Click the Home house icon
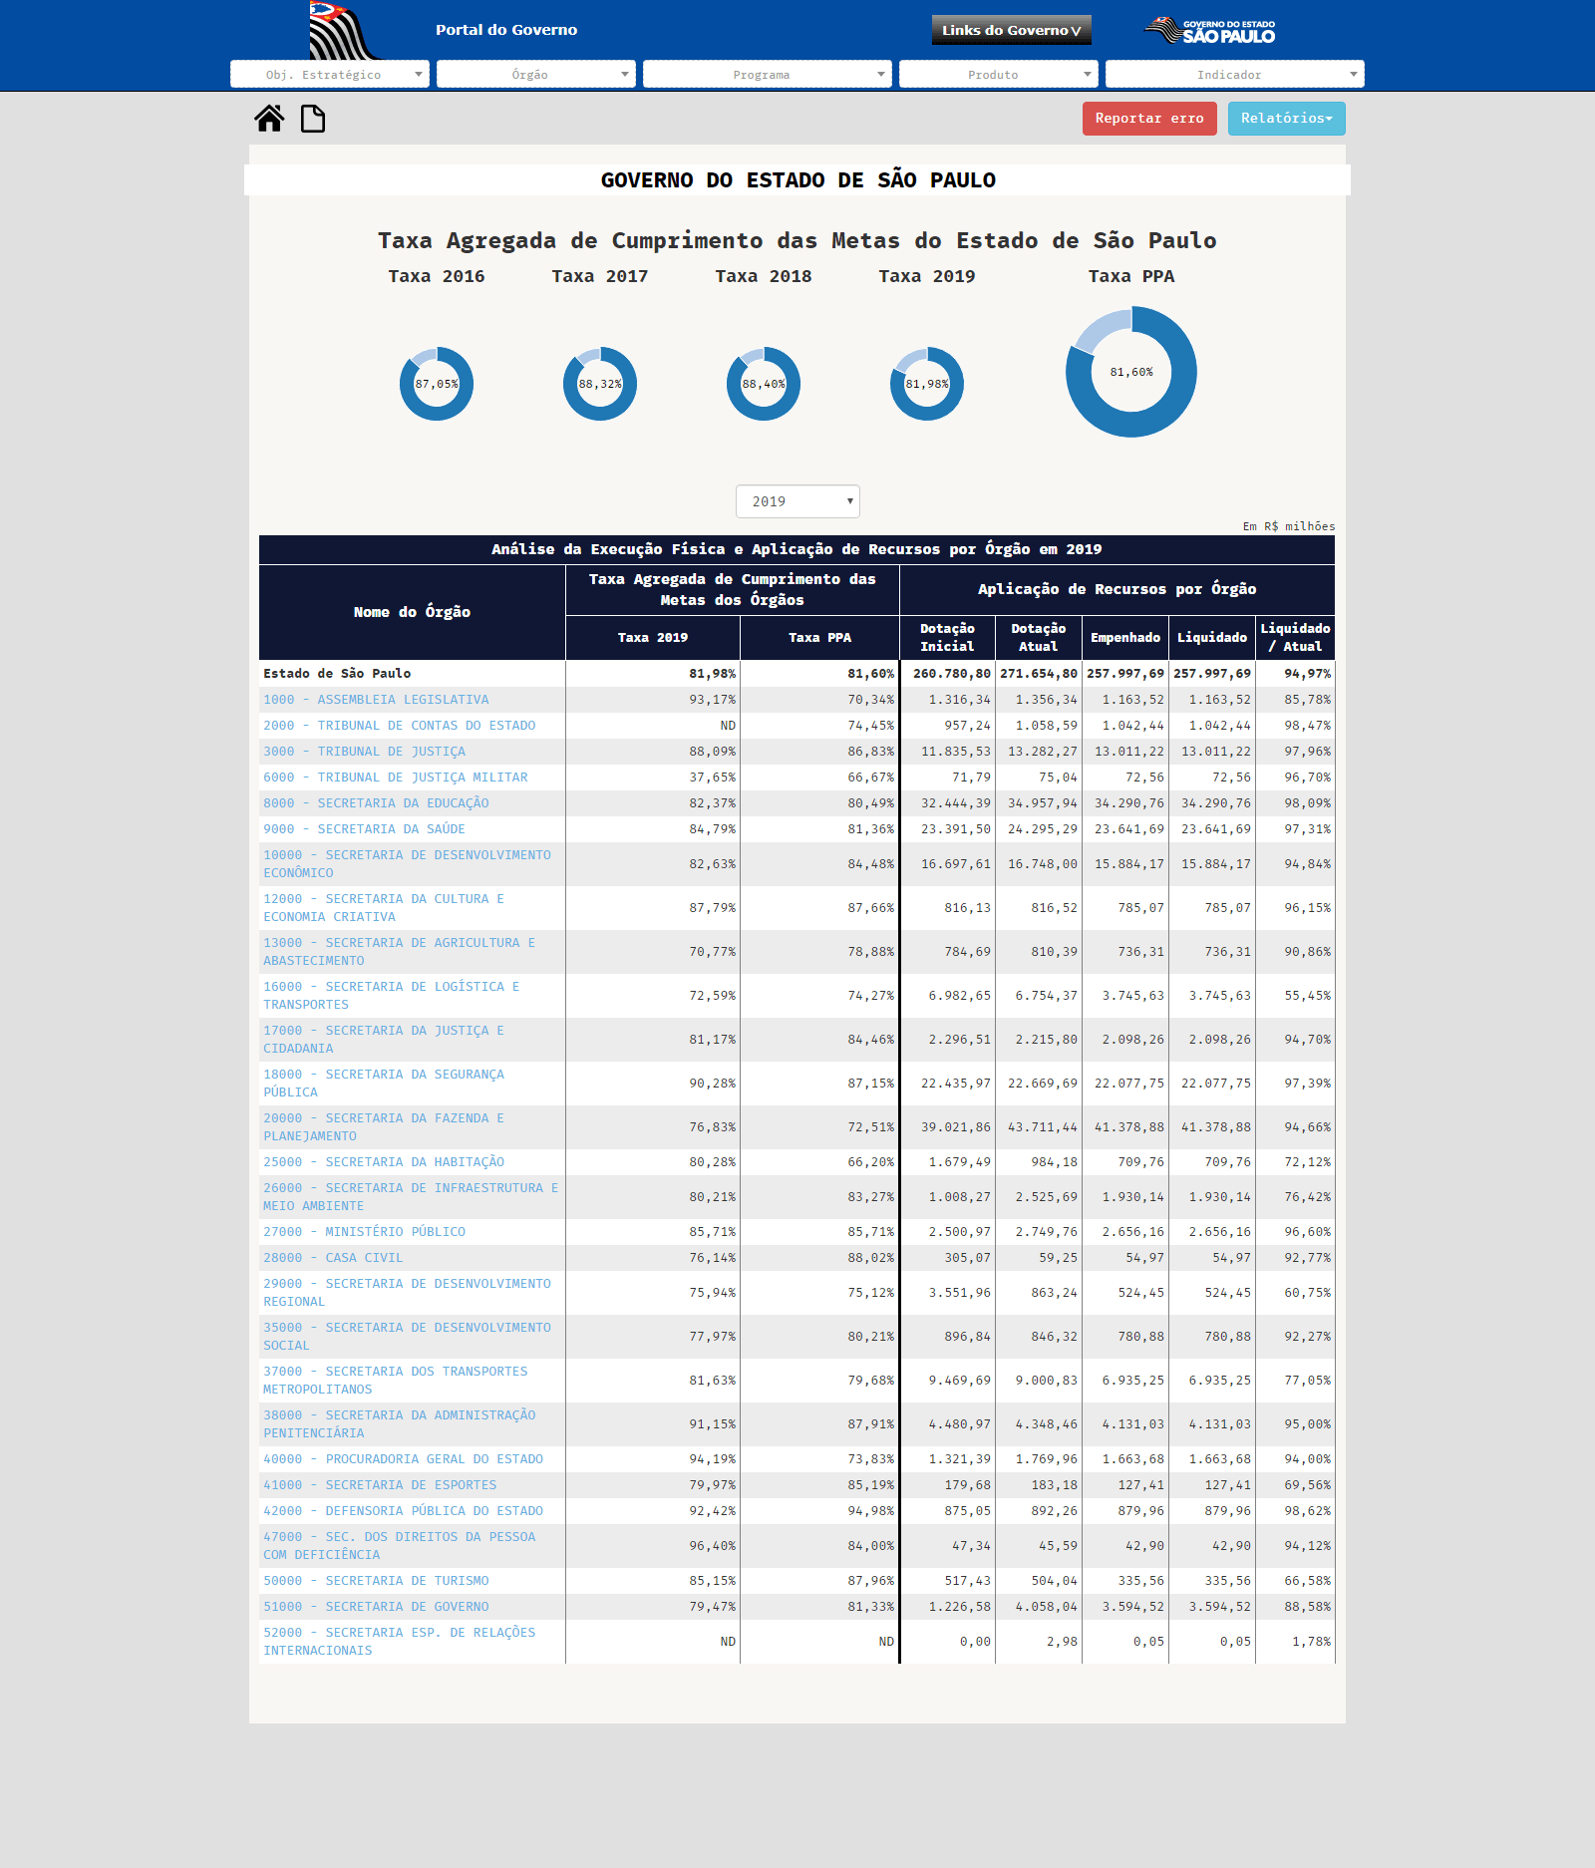 pyautogui.click(x=269, y=119)
